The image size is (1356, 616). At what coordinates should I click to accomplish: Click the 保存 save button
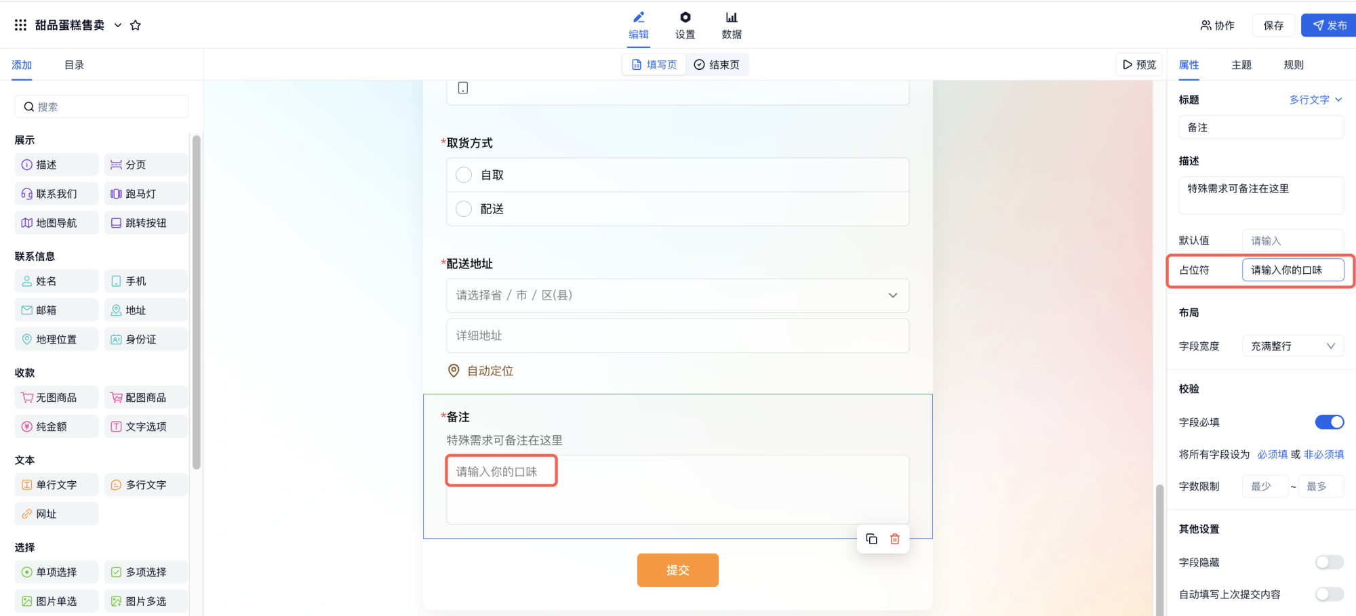(x=1273, y=25)
